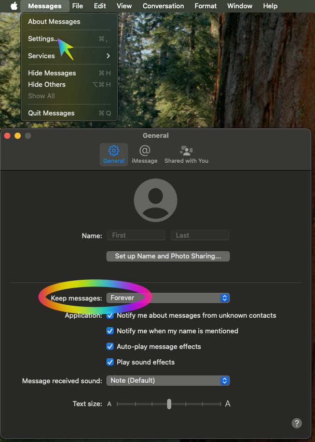Viewport: 315px width, 442px height.
Task: Choose Hide Messages menu item
Action: pos(69,73)
